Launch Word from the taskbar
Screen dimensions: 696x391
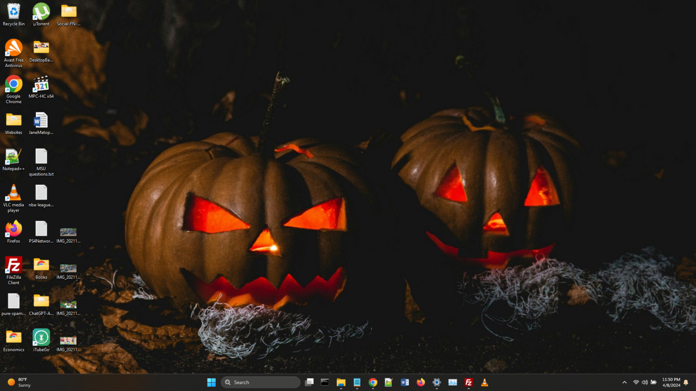point(405,382)
